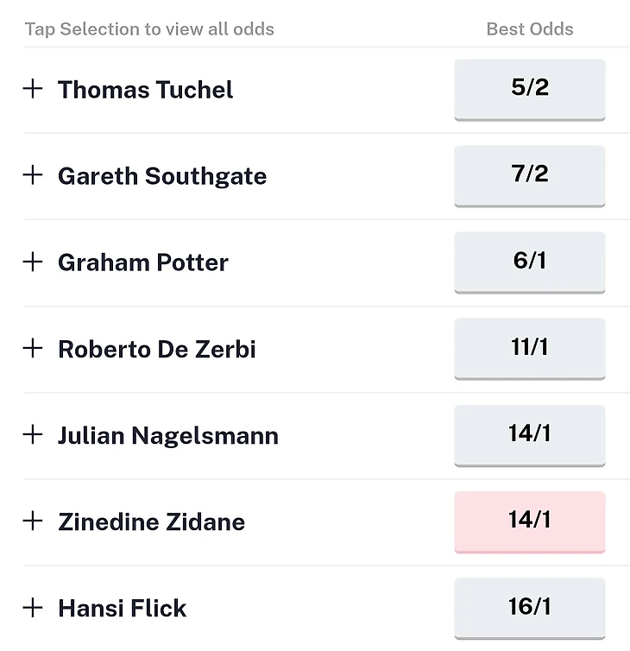The width and height of the screenshot is (630, 651).
Task: View all odds for Graham Potter
Action: [x=143, y=262]
